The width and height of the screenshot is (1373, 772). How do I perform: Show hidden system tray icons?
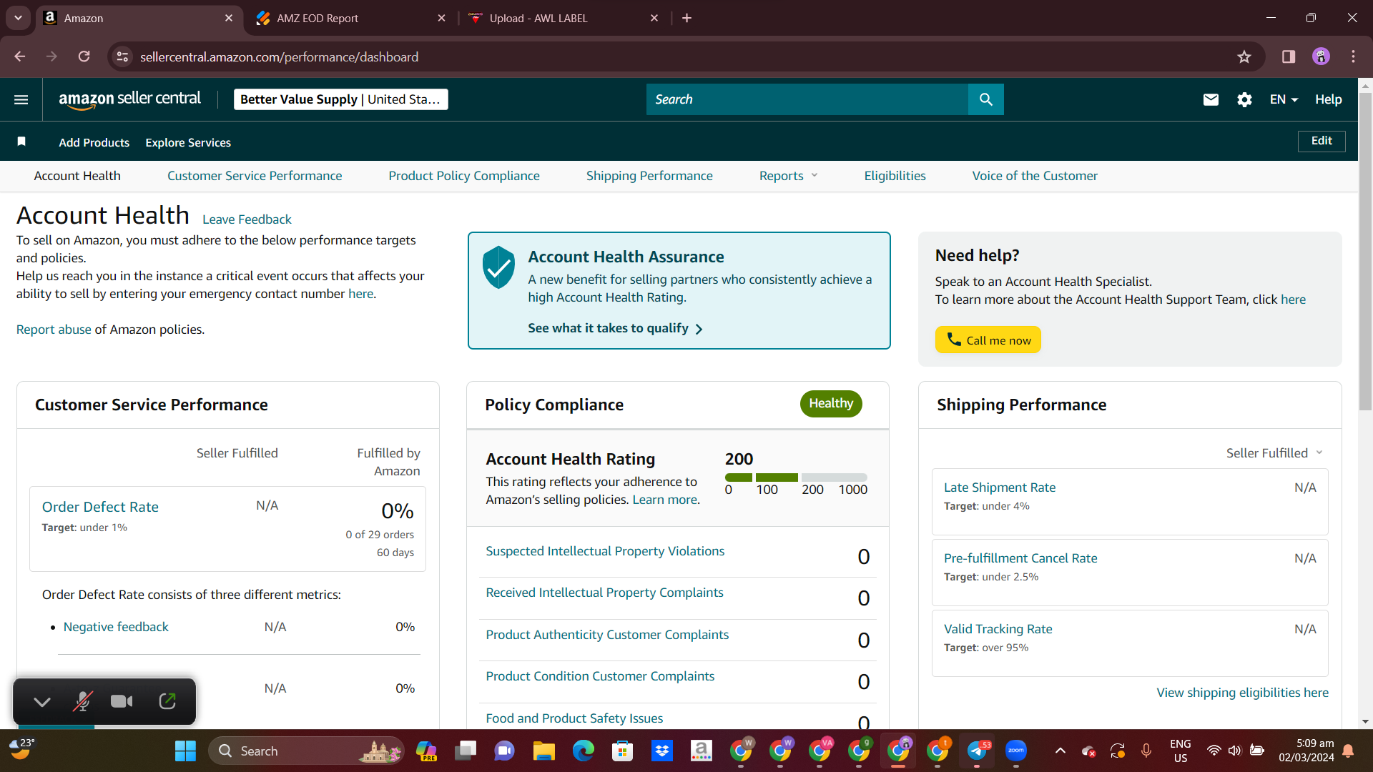[1060, 751]
